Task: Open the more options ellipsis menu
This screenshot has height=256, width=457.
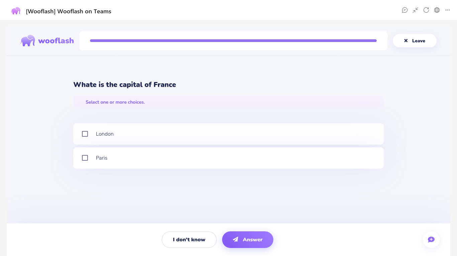Action: pos(448,10)
